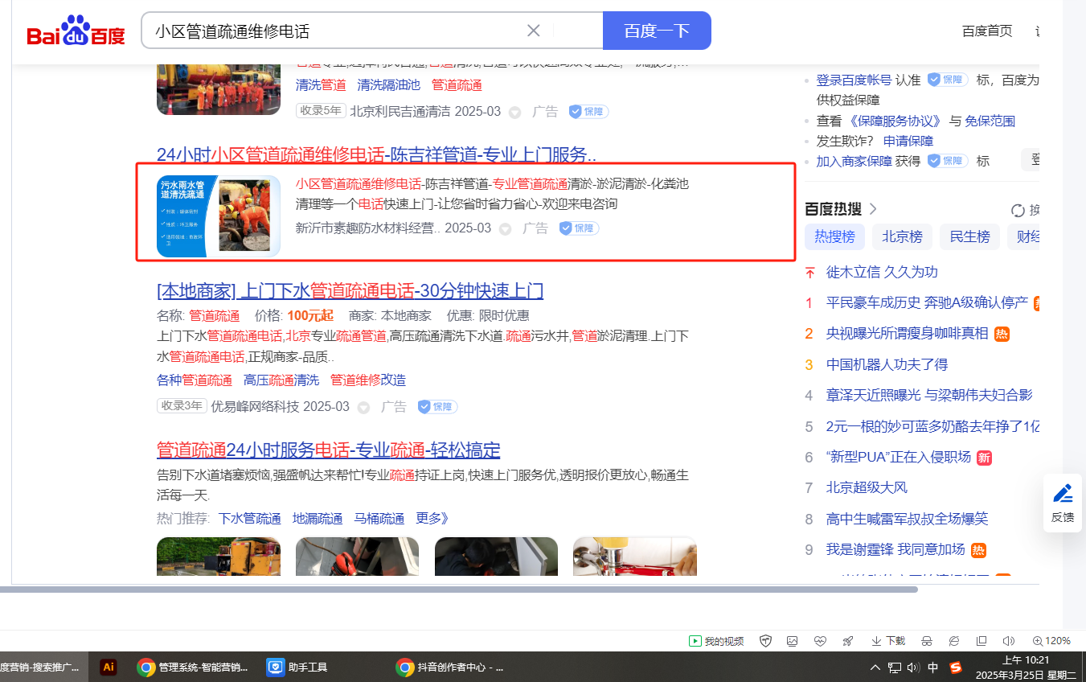Click the Baidu logo
Screen dimensions: 1086x682
[76, 31]
